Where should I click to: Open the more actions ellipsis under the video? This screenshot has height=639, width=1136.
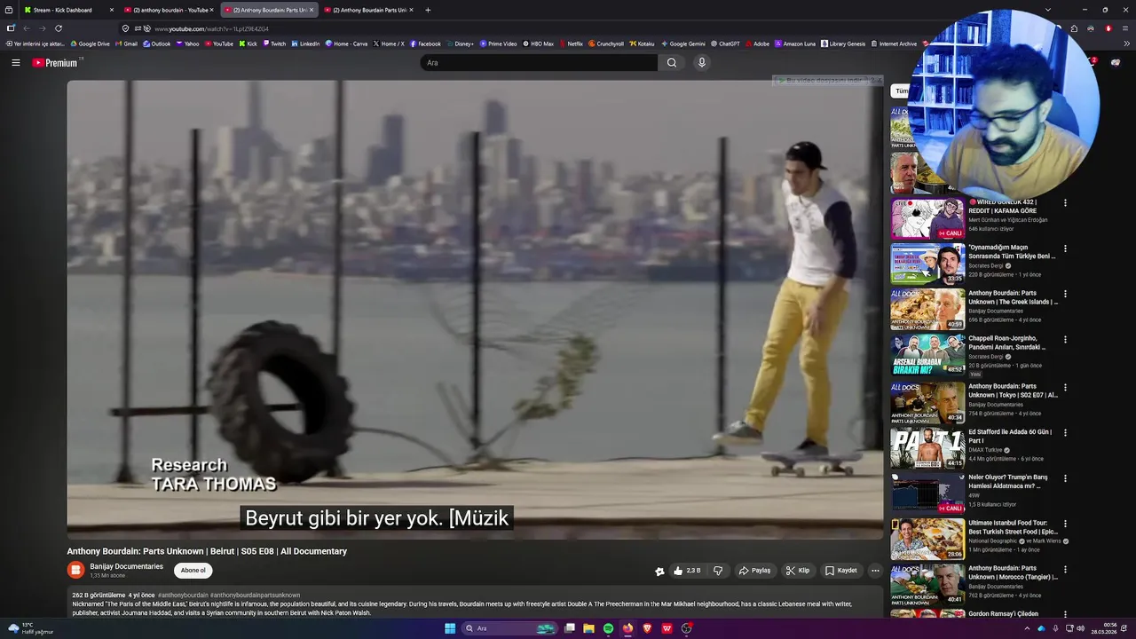875,571
